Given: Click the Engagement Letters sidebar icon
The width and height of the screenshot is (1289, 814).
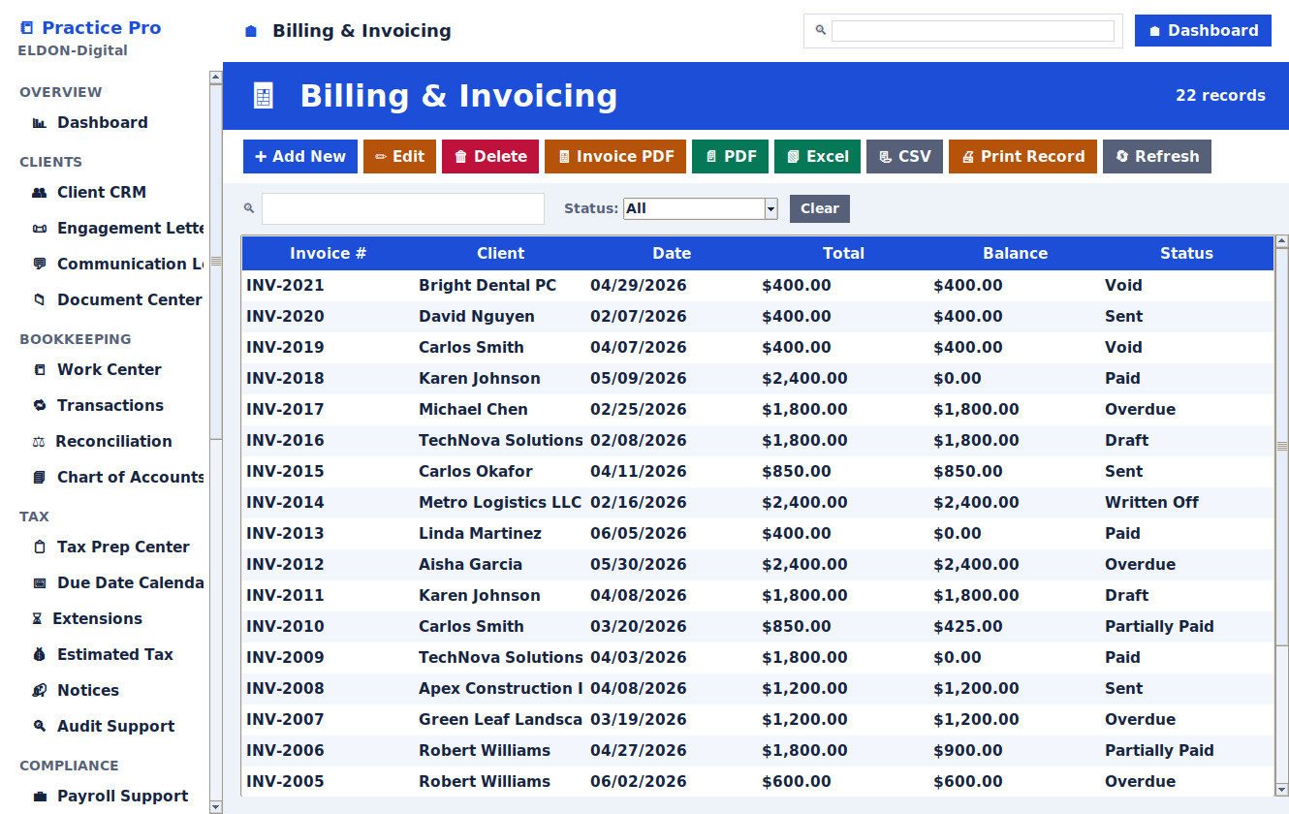Looking at the screenshot, I should tap(40, 229).
